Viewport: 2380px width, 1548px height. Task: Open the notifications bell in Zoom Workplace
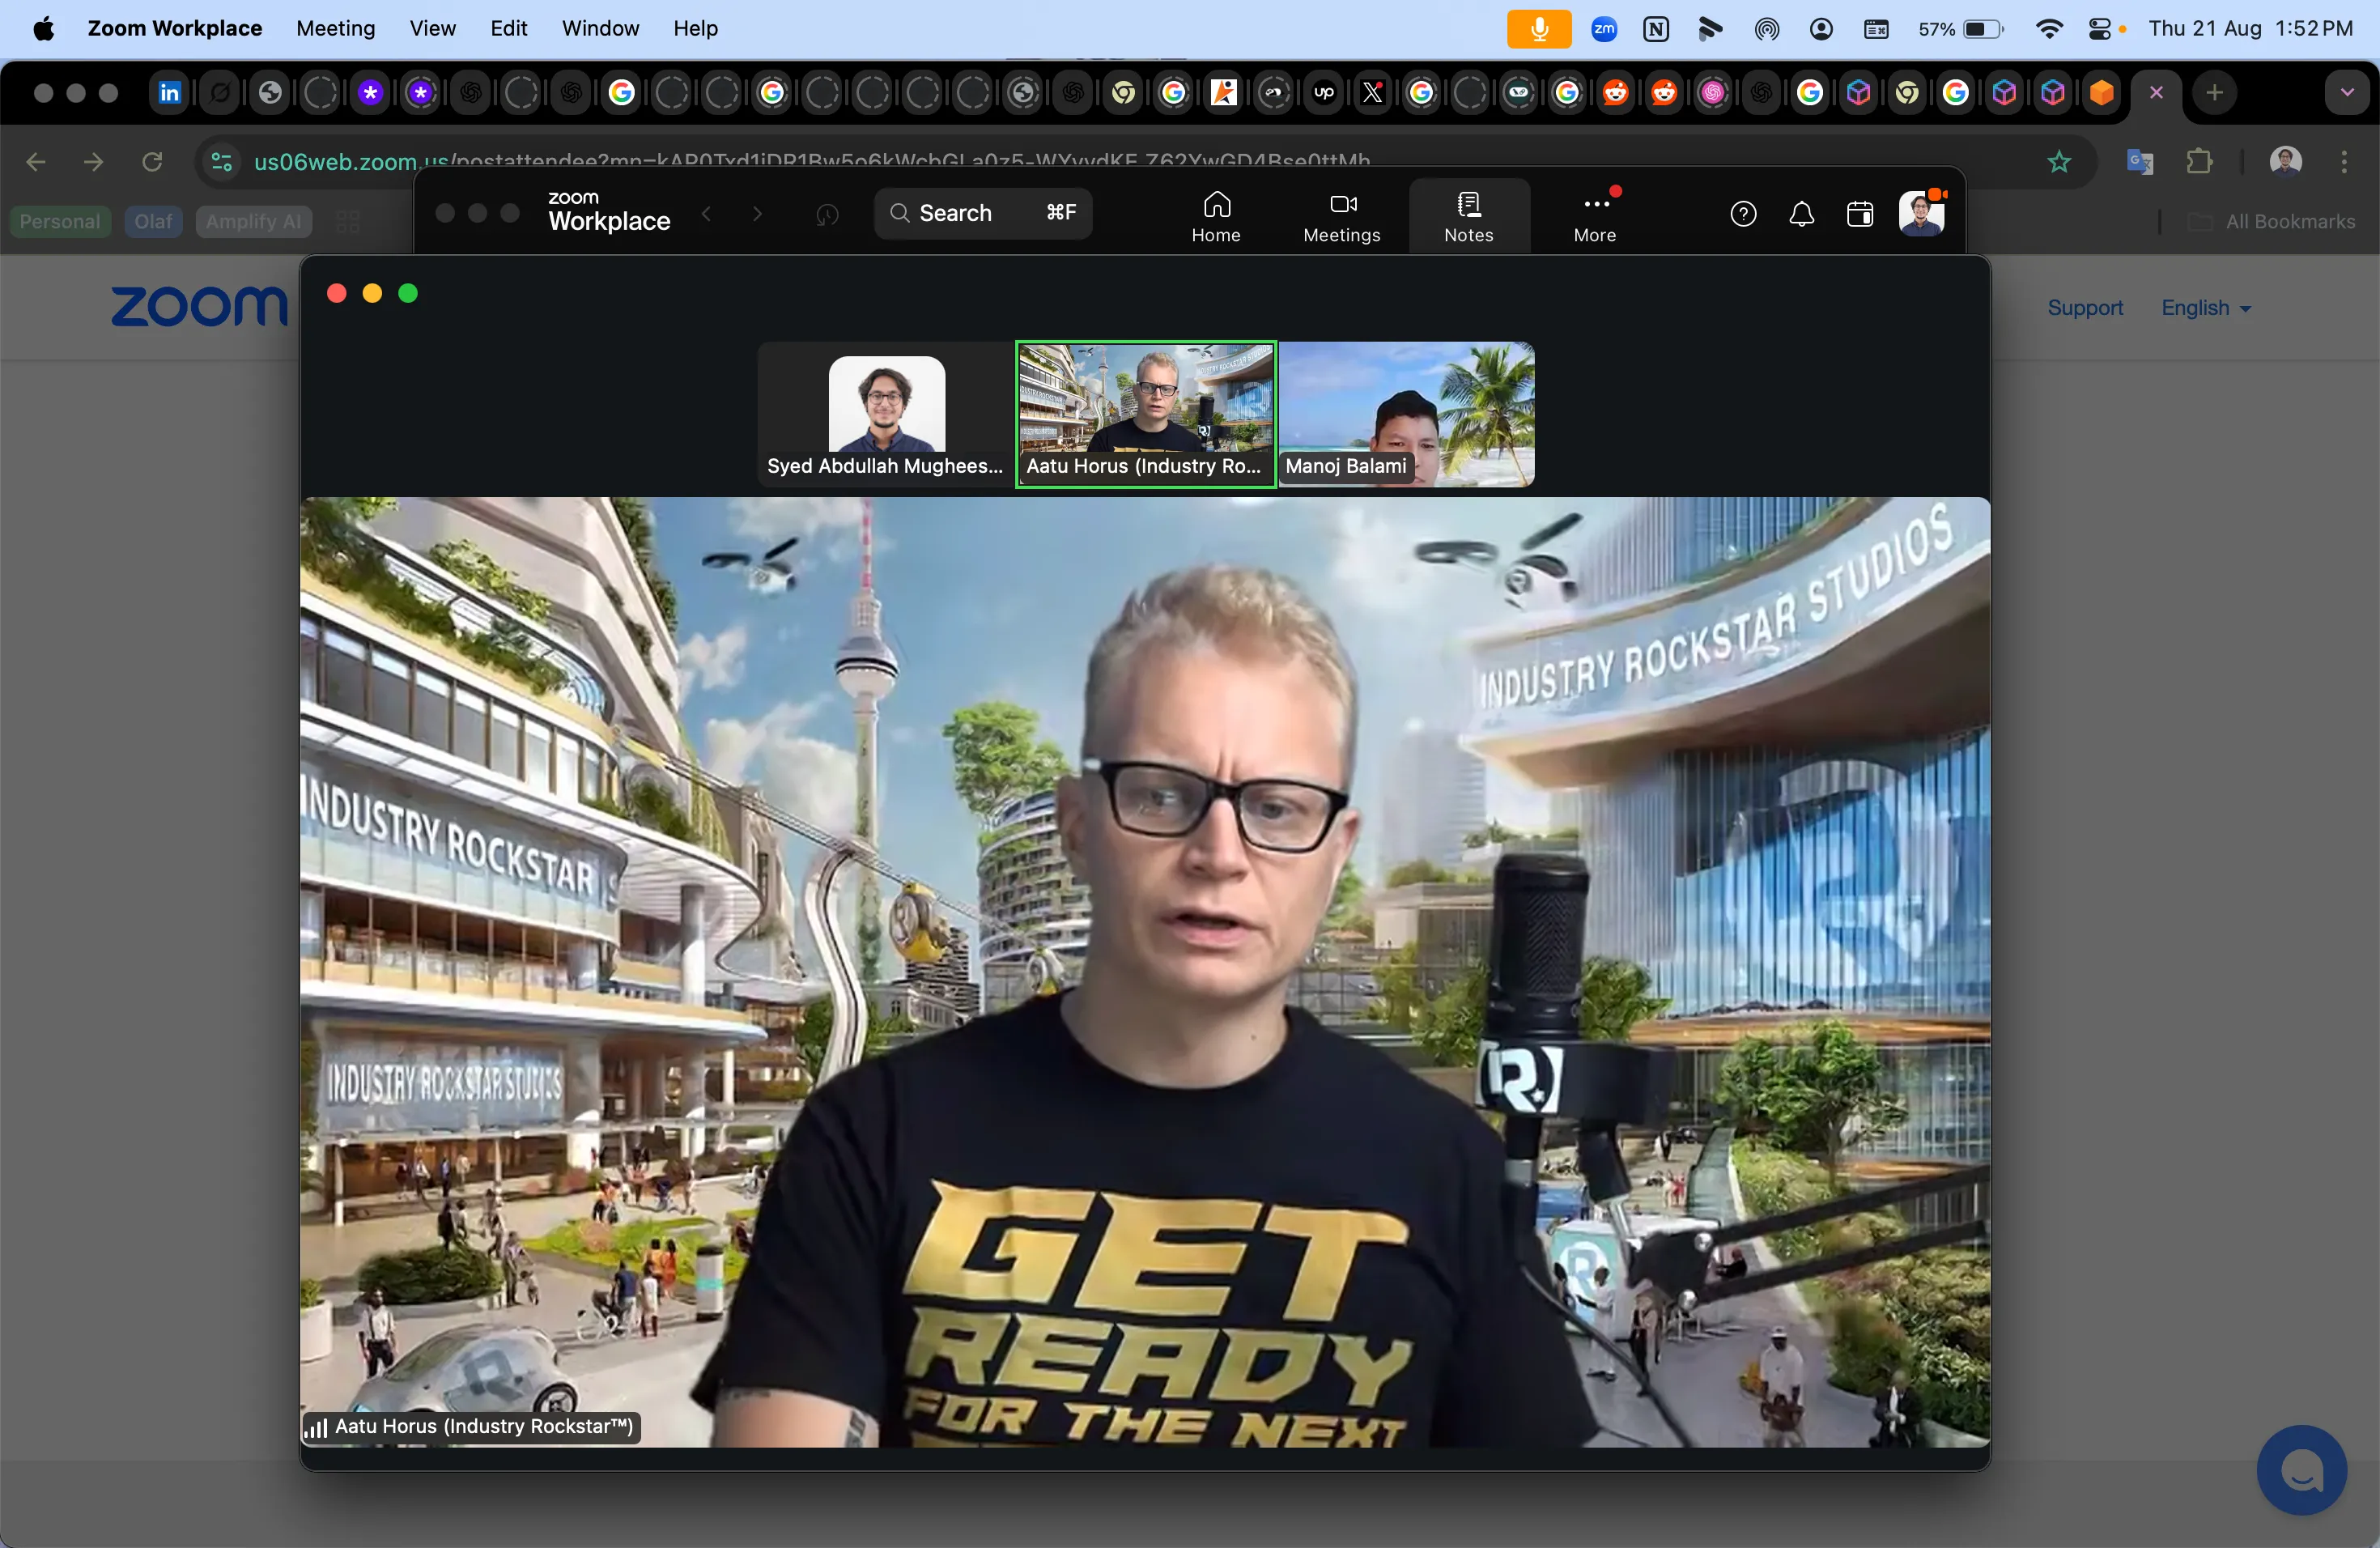click(x=1800, y=213)
